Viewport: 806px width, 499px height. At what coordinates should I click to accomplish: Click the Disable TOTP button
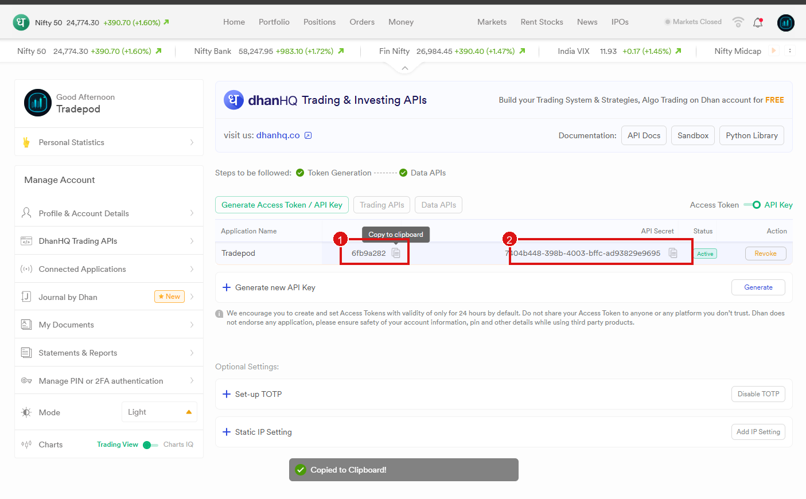coord(758,394)
